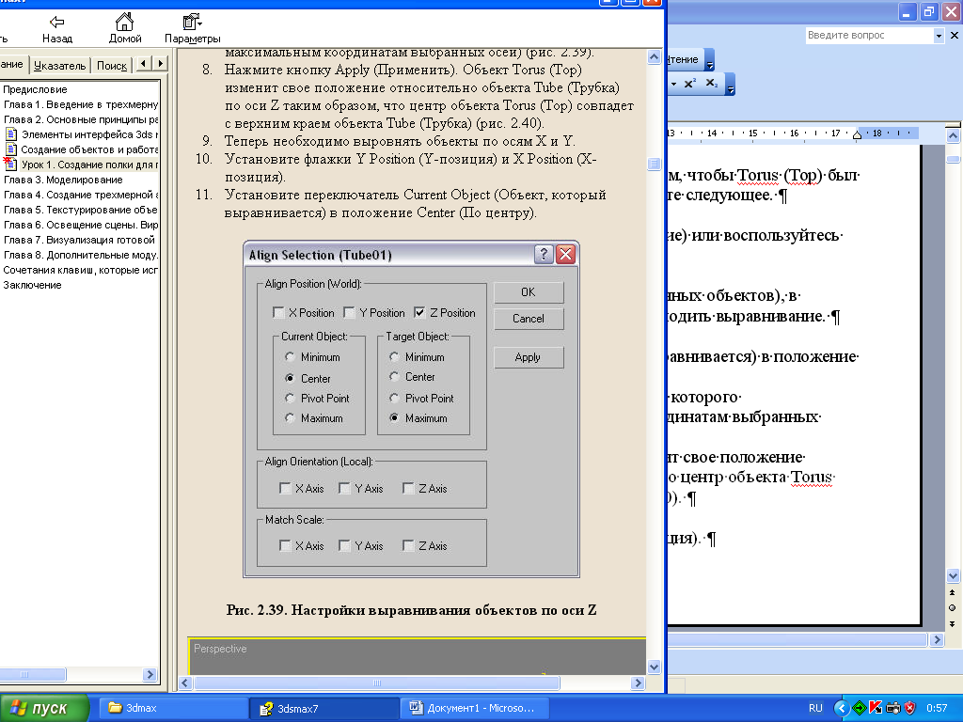963x722 pixels.
Task: Open Глава 3. Моделирование in contents
Action: click(63, 180)
